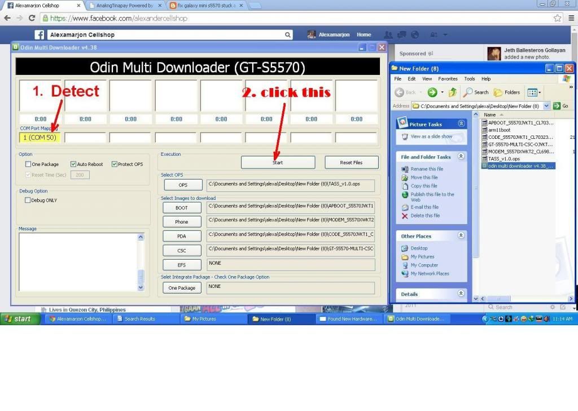Click the Up folder icon in Explorer

[x=452, y=92]
